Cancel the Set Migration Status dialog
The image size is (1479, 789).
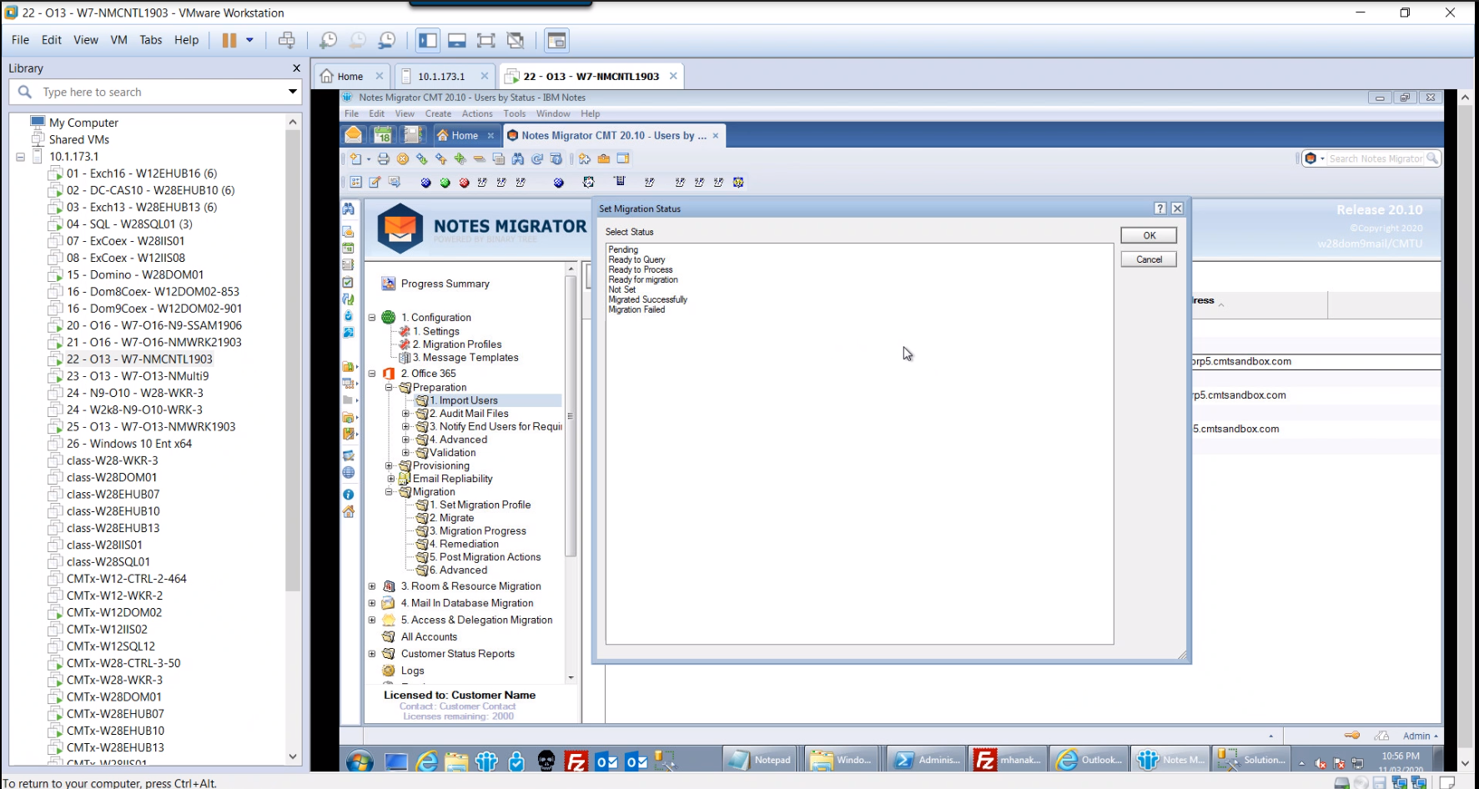point(1148,259)
